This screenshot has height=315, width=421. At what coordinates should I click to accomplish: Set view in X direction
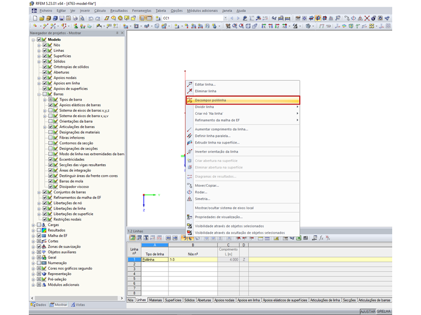pyautogui.click(x=264, y=26)
